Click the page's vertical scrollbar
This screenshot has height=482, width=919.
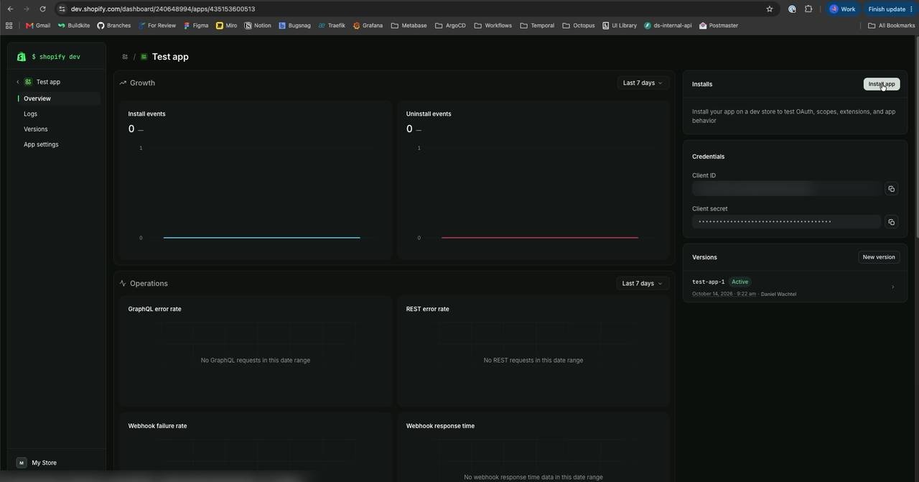(x=916, y=136)
